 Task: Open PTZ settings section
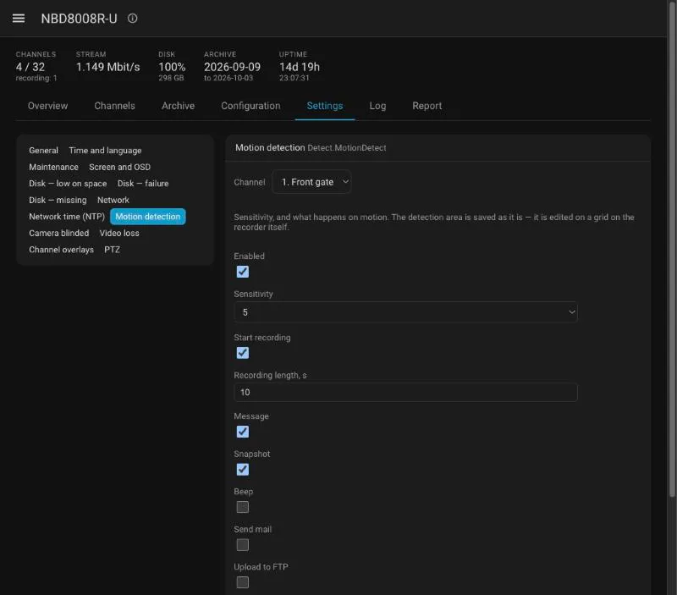[x=112, y=250]
